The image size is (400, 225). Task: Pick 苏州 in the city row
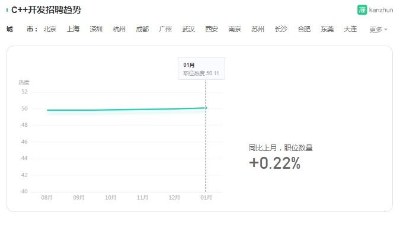[x=258, y=29]
